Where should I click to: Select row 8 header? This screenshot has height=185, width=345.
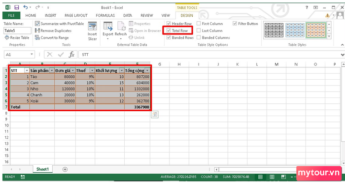[x=6, y=113]
